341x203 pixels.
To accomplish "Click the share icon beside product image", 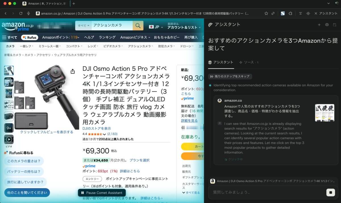I will click(73, 71).
